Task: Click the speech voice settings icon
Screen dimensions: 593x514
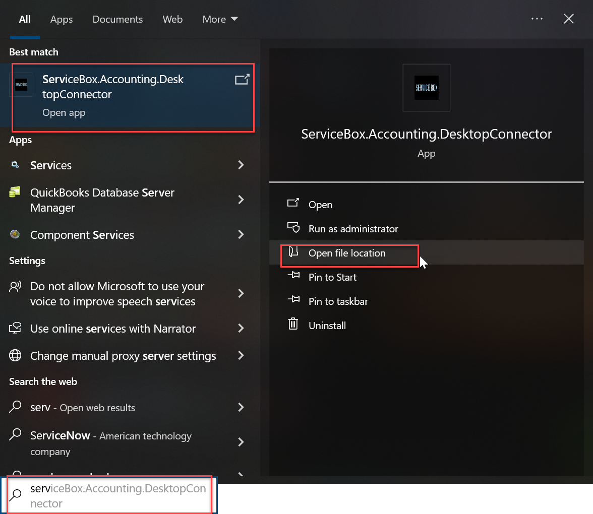Action: [15, 286]
